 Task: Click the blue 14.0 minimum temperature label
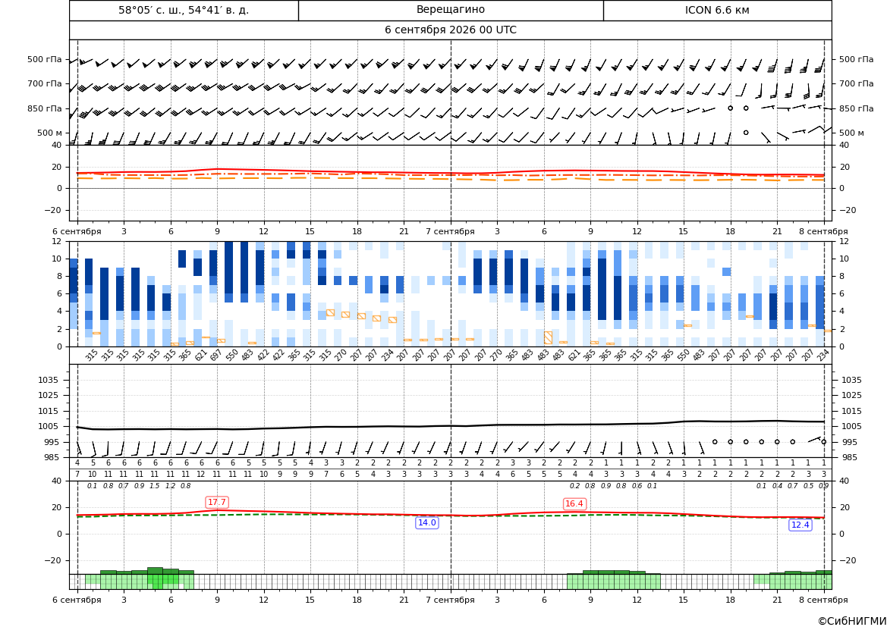tap(426, 522)
